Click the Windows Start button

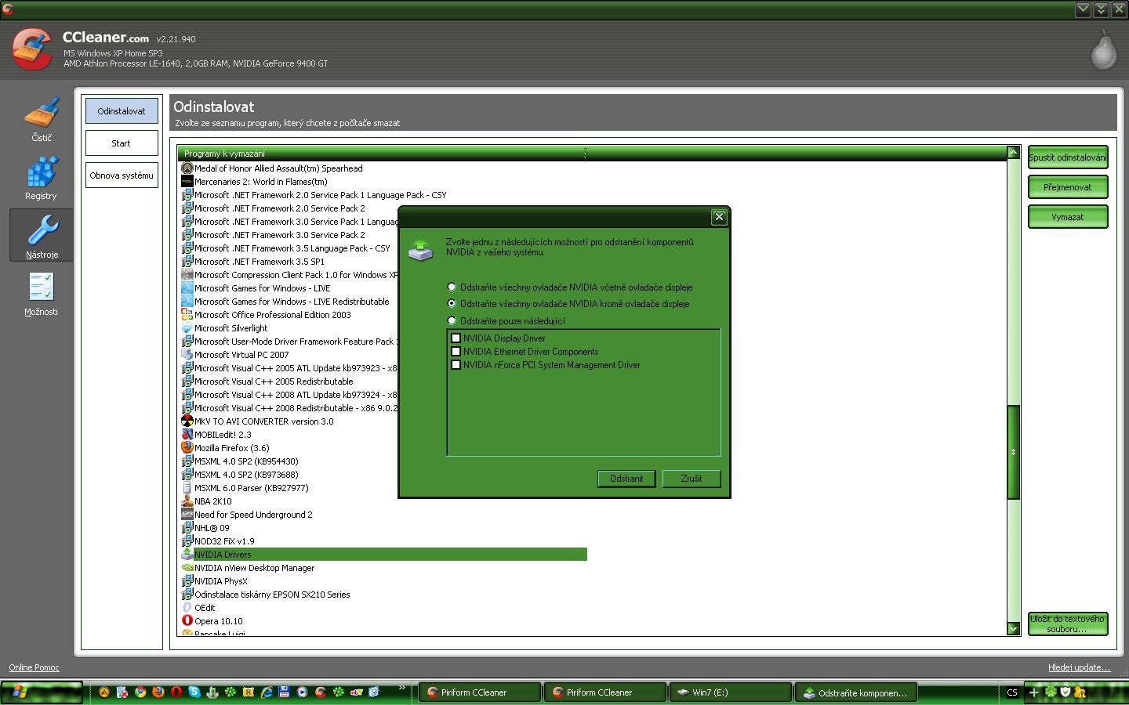[x=42, y=692]
